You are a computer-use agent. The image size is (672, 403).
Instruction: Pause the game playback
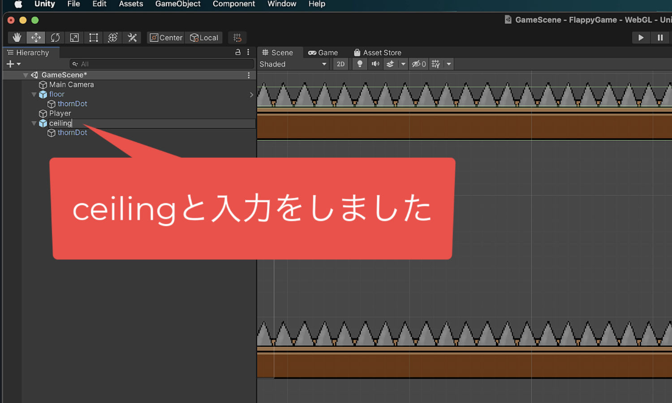660,38
